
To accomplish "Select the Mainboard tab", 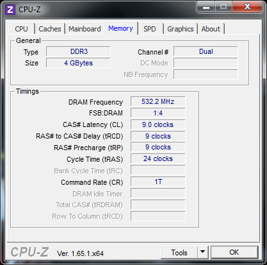I will coord(85,29).
